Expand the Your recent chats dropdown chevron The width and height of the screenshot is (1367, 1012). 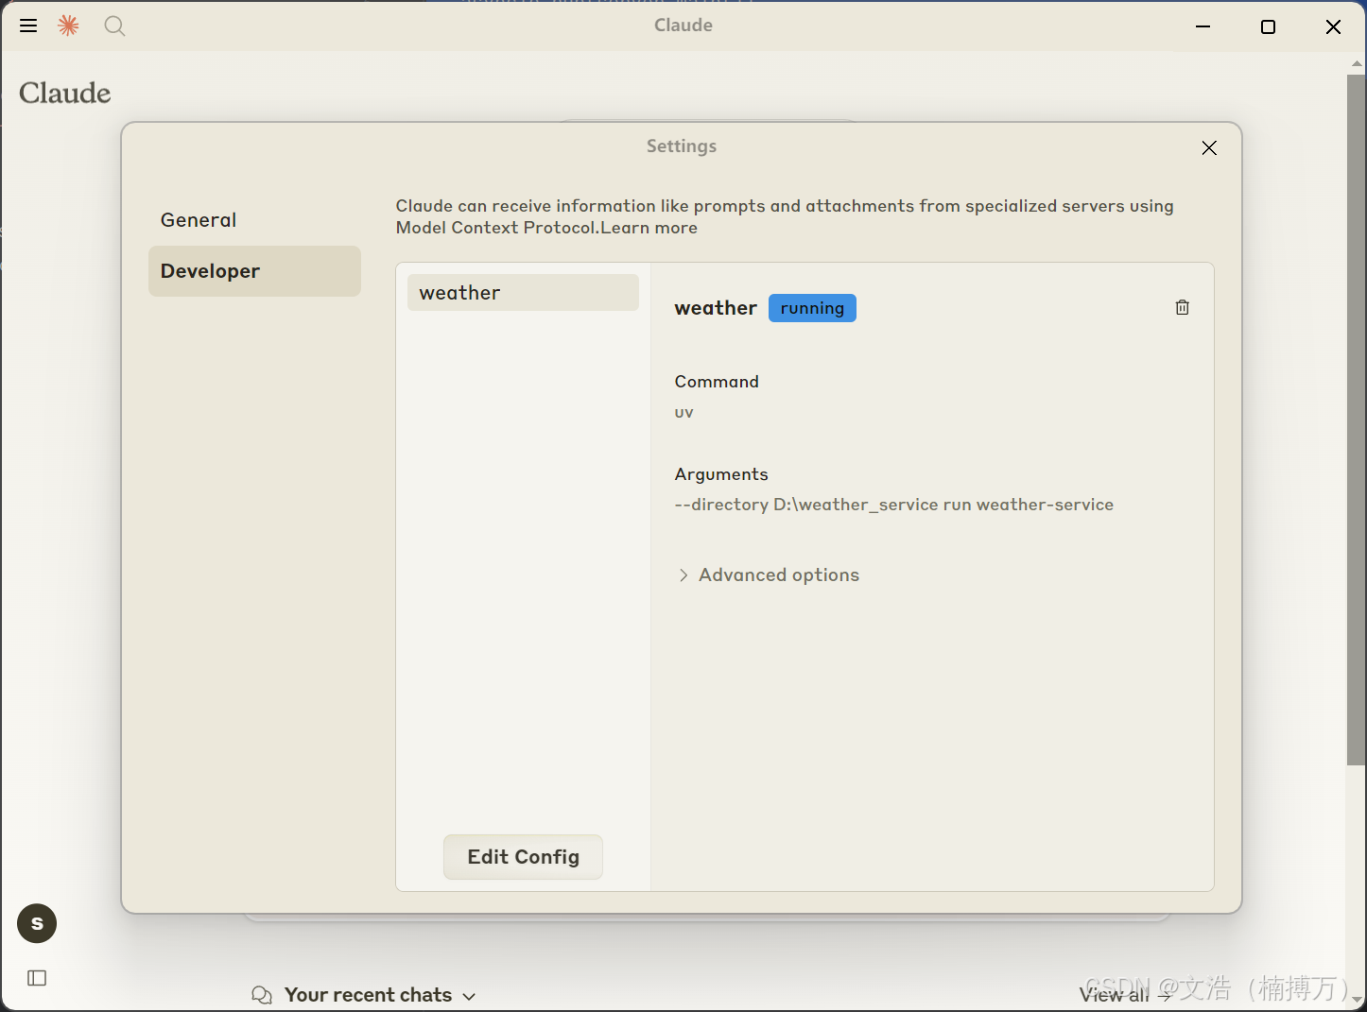[470, 996]
